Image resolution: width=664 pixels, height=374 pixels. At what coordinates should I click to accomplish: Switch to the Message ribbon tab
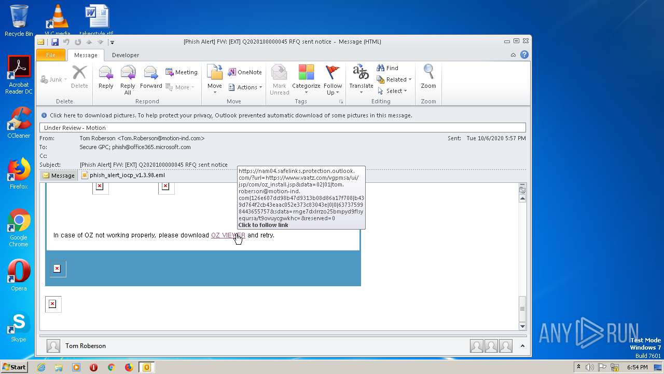[86, 55]
